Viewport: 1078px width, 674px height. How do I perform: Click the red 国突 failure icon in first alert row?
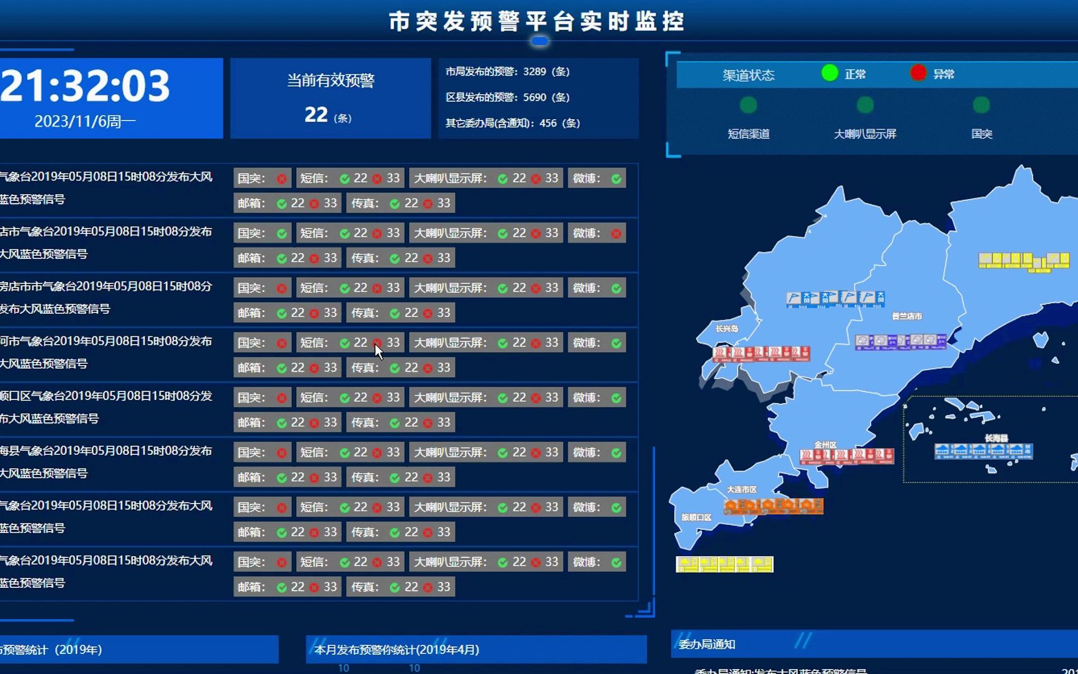pos(281,178)
